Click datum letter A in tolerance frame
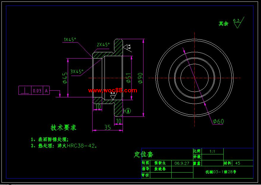The height and width of the screenshot is (185, 261). (46, 91)
